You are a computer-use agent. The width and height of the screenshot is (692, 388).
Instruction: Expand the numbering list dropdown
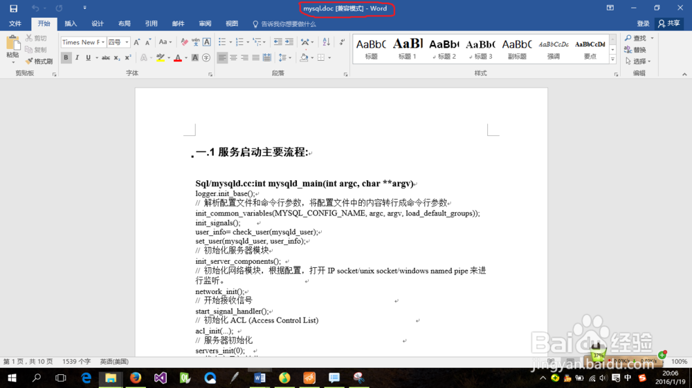tap(248, 42)
